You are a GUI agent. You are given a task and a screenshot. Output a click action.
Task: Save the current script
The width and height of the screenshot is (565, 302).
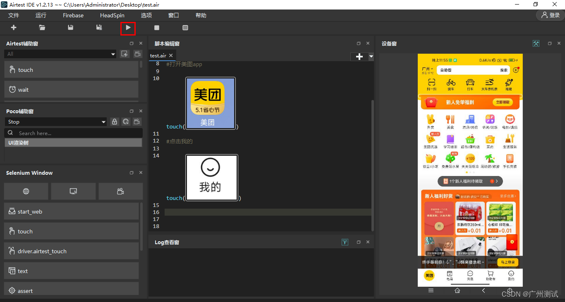[71, 28]
